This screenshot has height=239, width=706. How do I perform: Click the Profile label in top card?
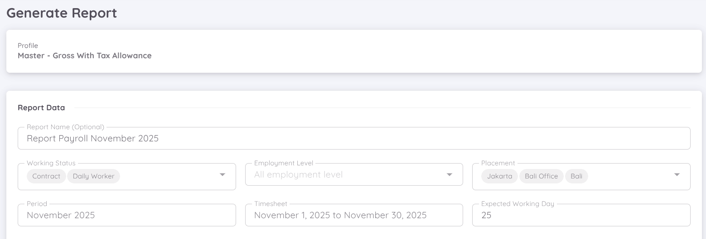(x=28, y=46)
